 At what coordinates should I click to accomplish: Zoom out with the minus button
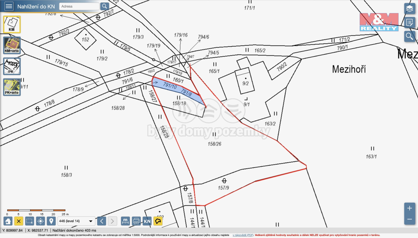[410, 219]
